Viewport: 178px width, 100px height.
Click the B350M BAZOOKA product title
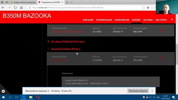pyautogui.click(x=27, y=16)
